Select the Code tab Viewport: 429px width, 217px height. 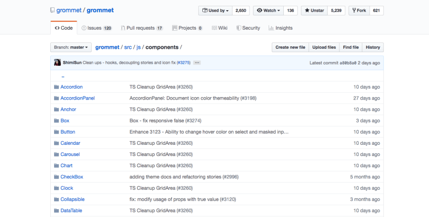point(64,28)
